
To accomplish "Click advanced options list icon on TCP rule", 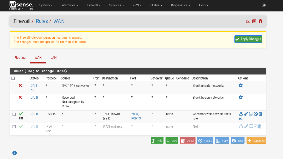I will pyautogui.click(x=21, y=119).
